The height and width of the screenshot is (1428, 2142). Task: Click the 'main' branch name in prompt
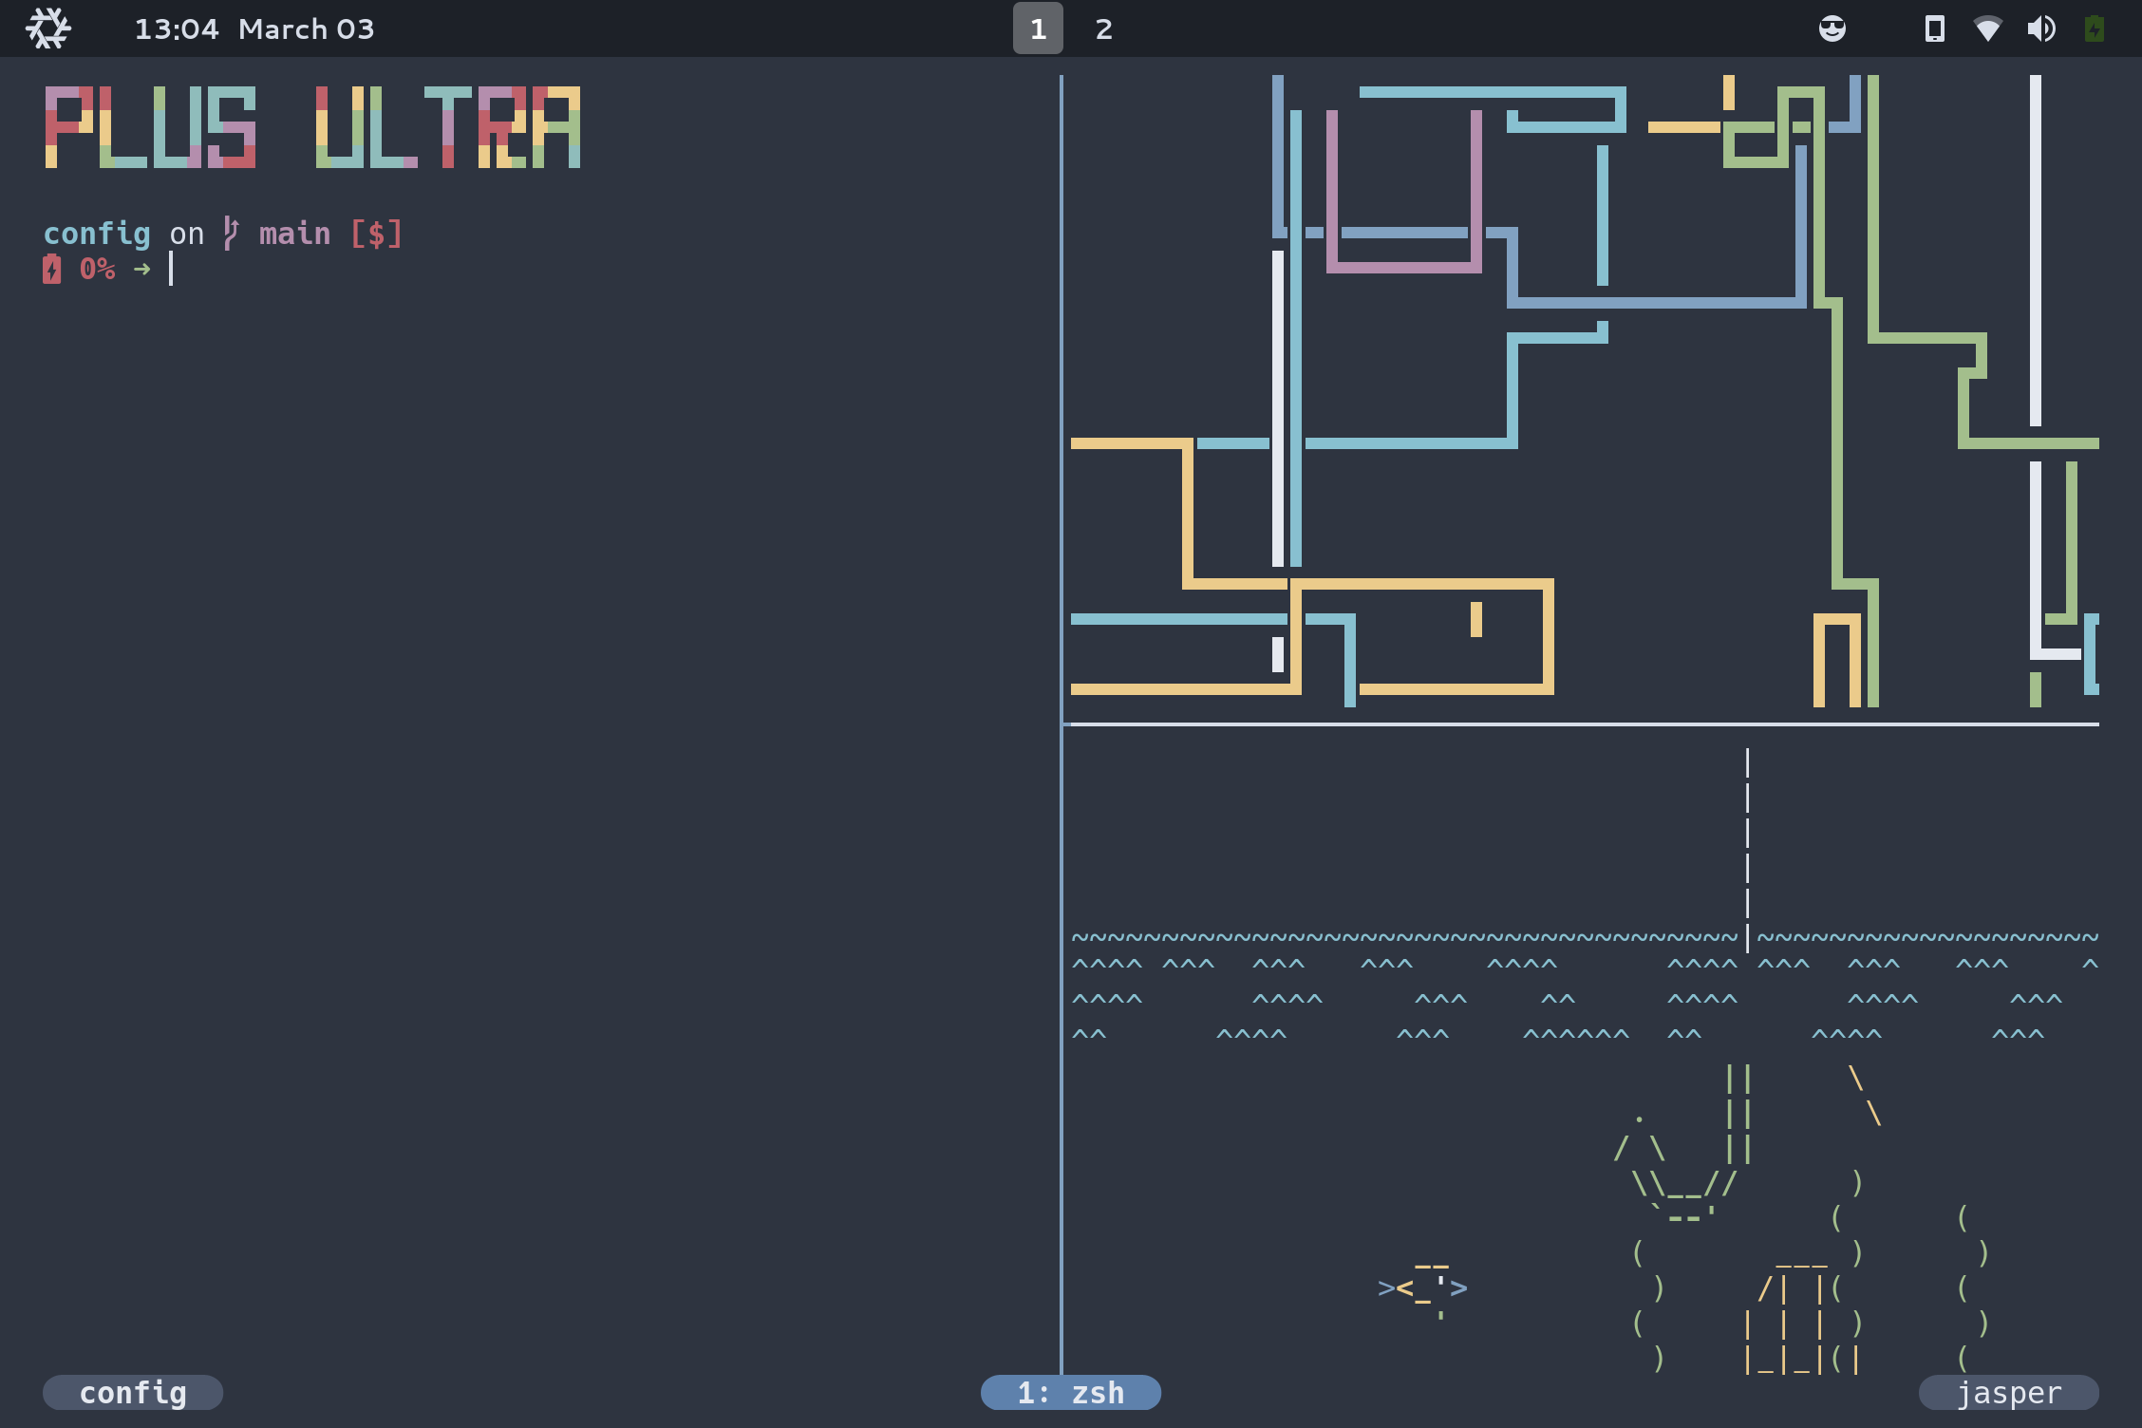point(294,234)
